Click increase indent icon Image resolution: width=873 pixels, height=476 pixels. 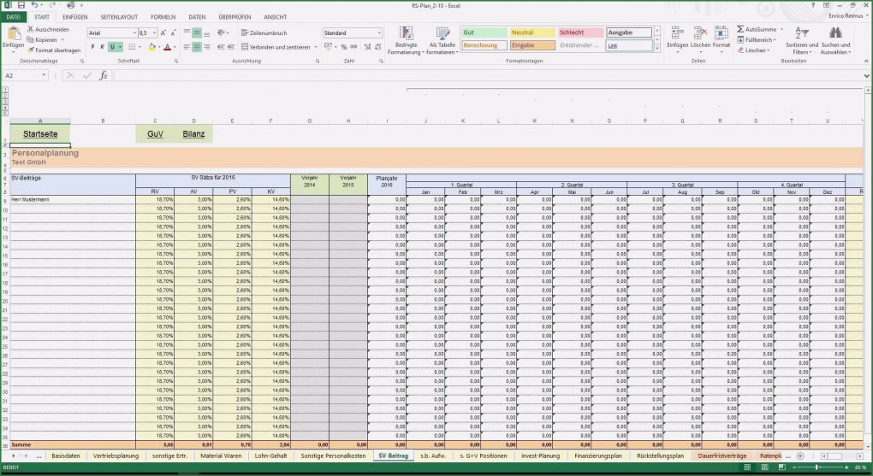coord(230,47)
